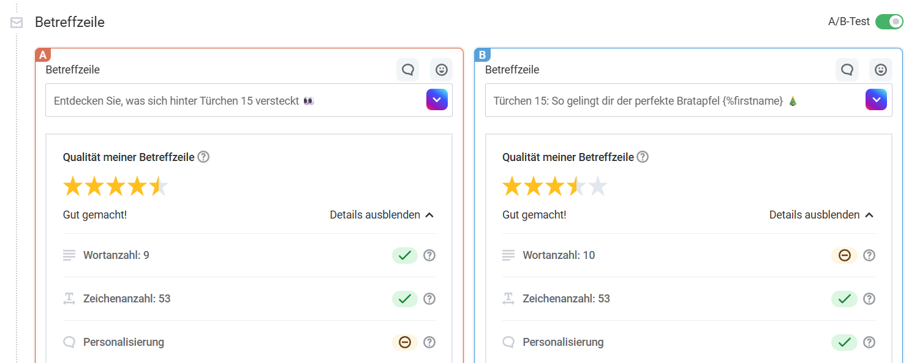Click help icon beside variant B quality heading
The image size is (917, 363).
(x=643, y=157)
